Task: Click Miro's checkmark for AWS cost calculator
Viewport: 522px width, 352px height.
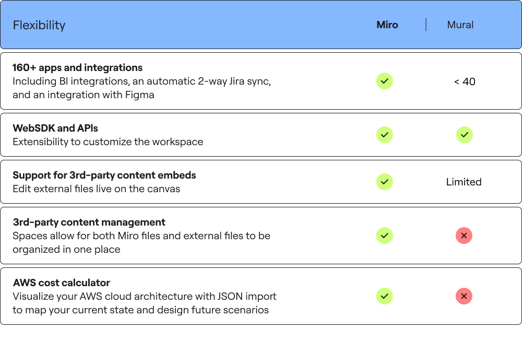Action: pos(385,297)
